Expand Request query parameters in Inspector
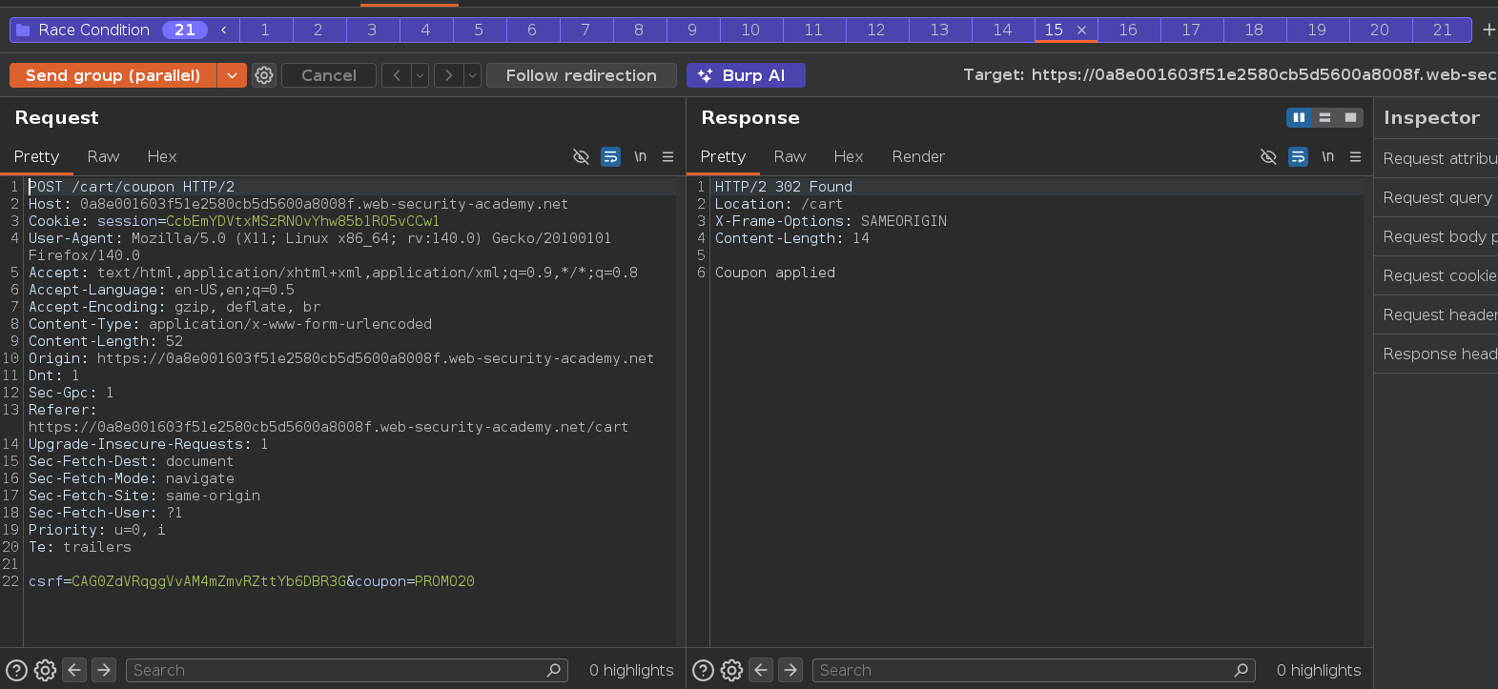 pyautogui.click(x=1436, y=197)
